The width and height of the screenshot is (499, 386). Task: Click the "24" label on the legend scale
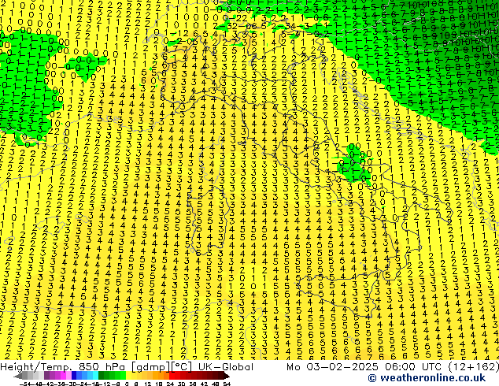click(x=170, y=384)
